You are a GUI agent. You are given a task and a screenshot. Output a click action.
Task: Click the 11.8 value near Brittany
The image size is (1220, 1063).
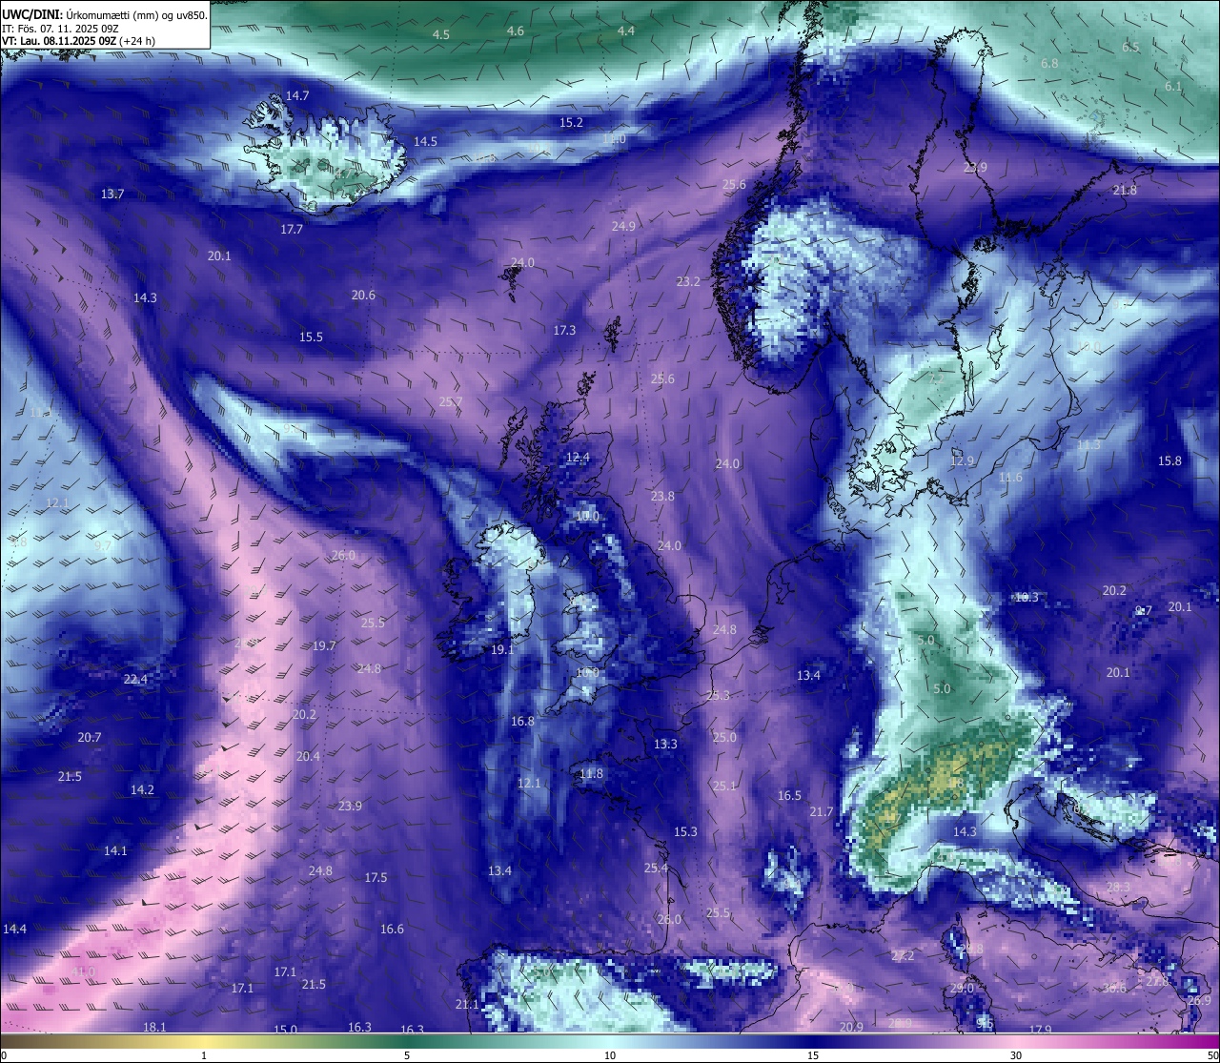[x=591, y=774]
